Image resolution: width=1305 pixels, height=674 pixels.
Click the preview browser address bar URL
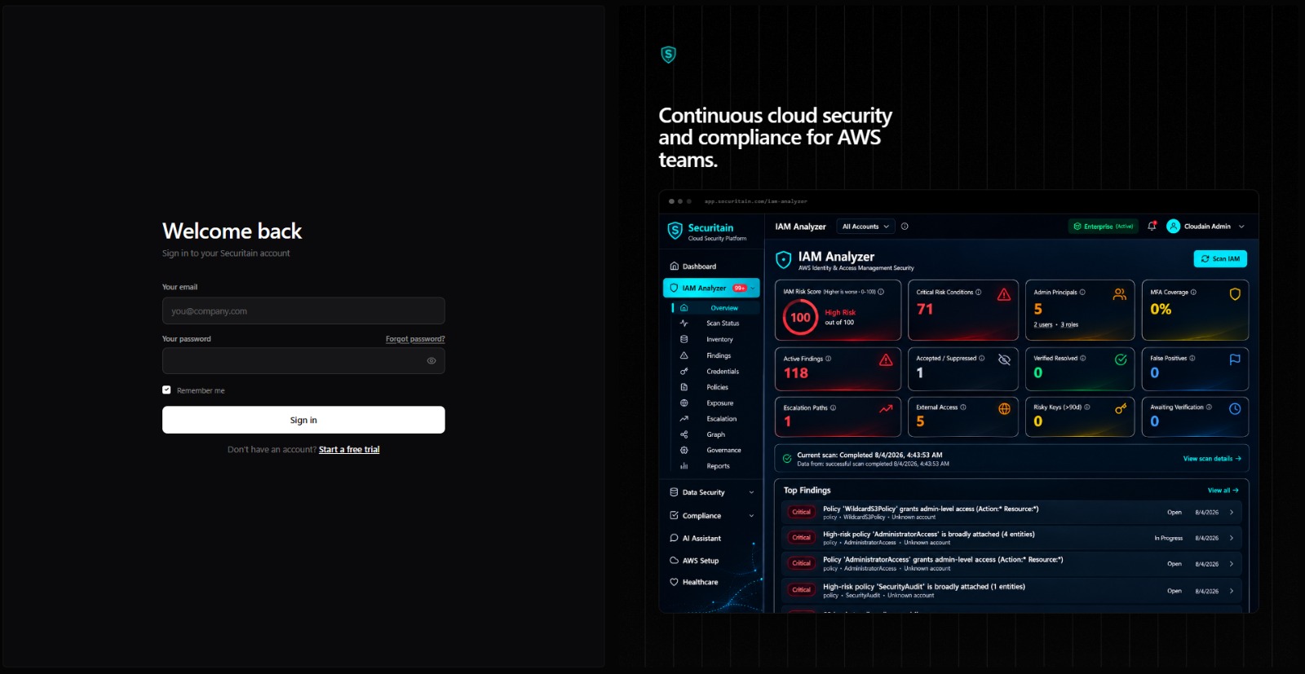(x=755, y=201)
